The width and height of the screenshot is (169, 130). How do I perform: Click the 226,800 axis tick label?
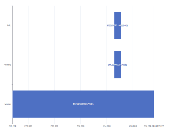tap(13, 126)
